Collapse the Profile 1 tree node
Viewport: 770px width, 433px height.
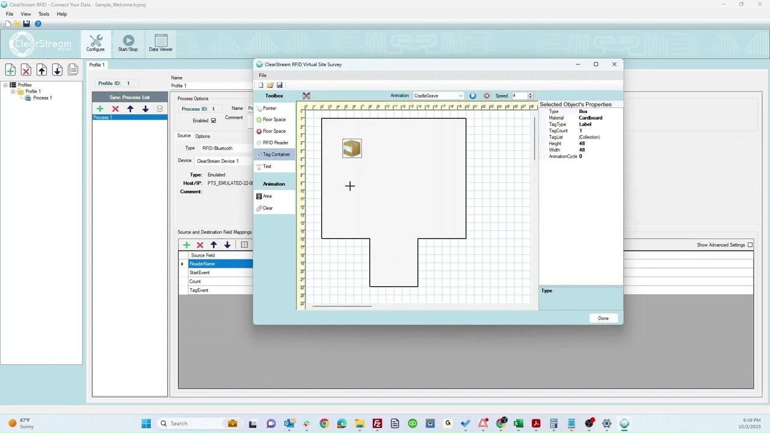click(x=13, y=91)
